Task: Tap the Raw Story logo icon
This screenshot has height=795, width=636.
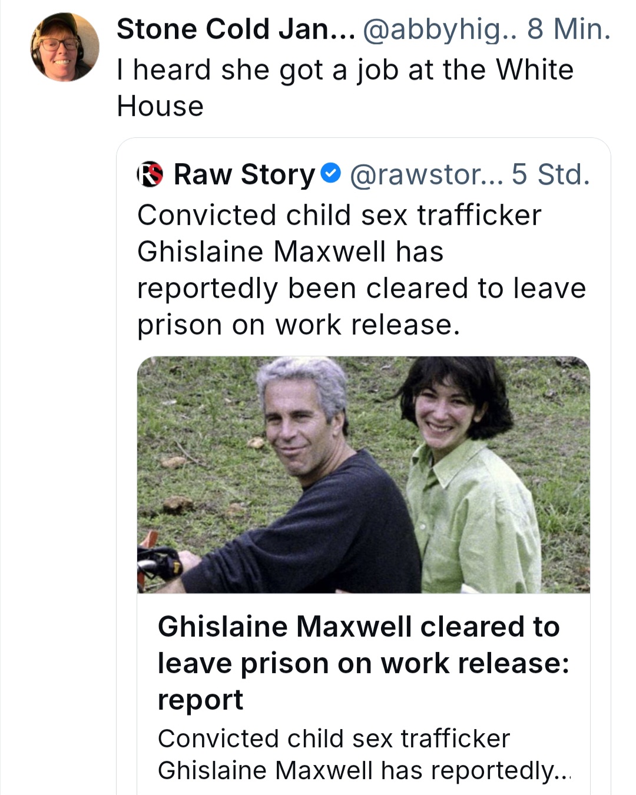Action: click(x=150, y=174)
